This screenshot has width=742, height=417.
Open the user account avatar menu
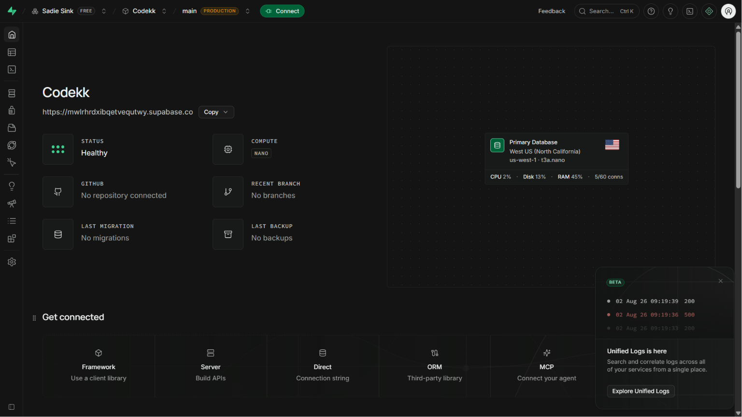click(728, 11)
